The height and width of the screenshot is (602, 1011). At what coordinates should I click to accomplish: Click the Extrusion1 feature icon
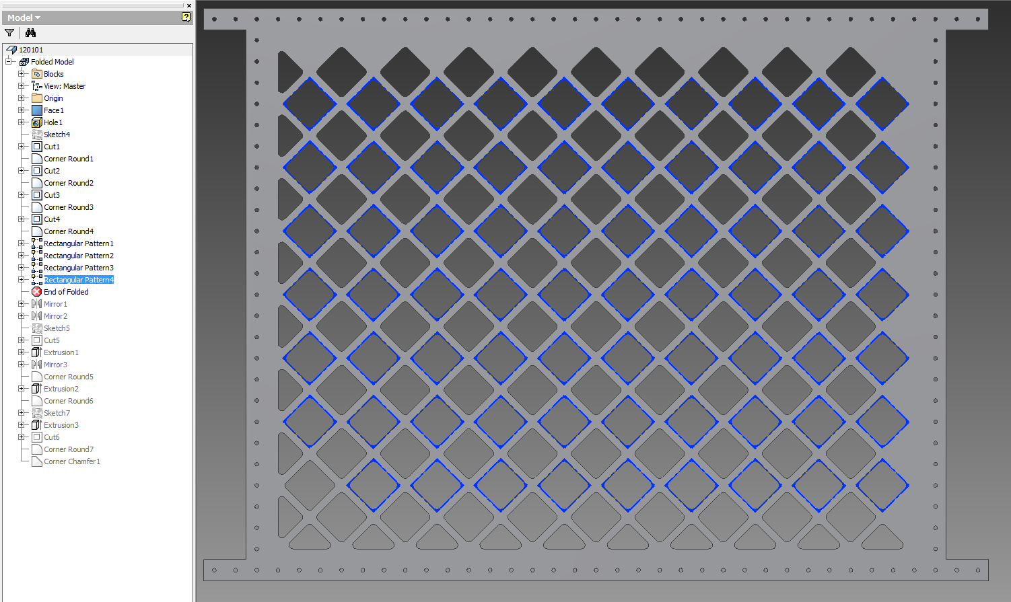point(37,352)
